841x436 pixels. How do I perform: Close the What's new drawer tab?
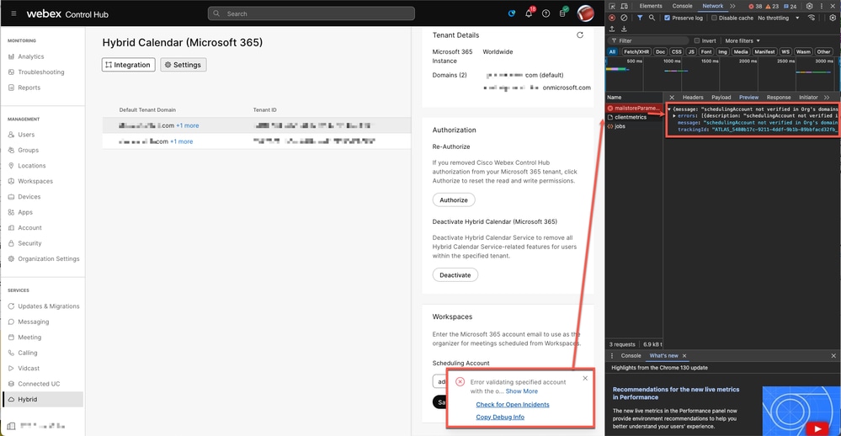(684, 355)
